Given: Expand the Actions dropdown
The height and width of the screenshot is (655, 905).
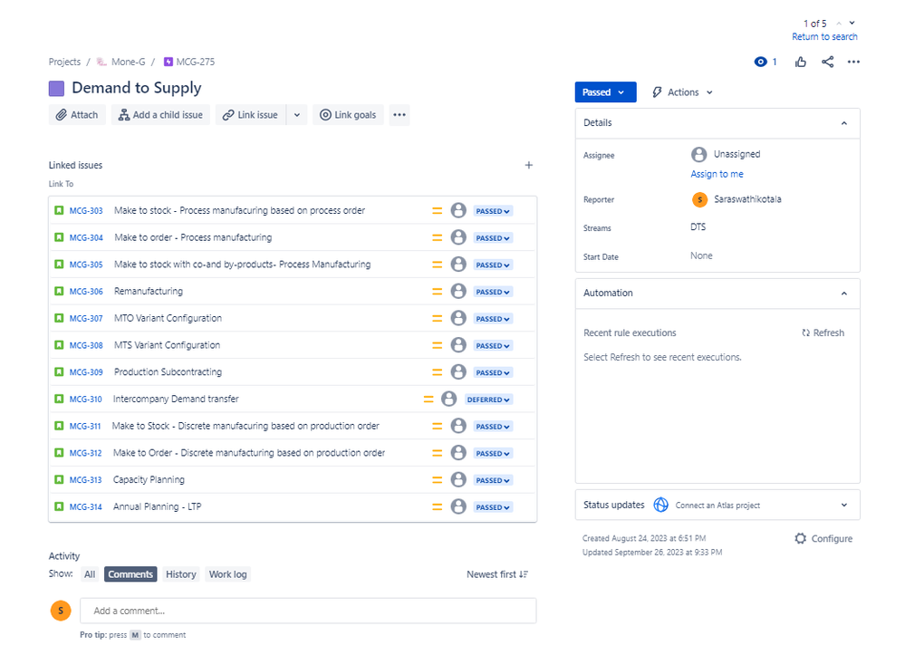Looking at the screenshot, I should coord(683,92).
